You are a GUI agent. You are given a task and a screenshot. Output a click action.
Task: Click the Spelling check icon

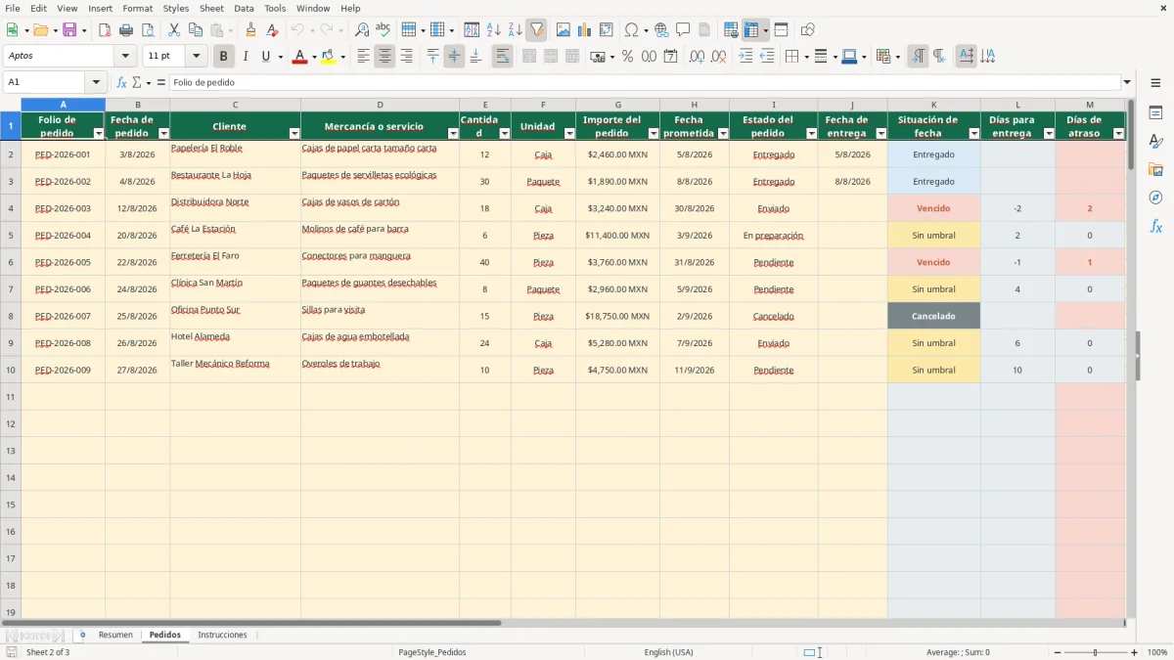[x=384, y=30]
